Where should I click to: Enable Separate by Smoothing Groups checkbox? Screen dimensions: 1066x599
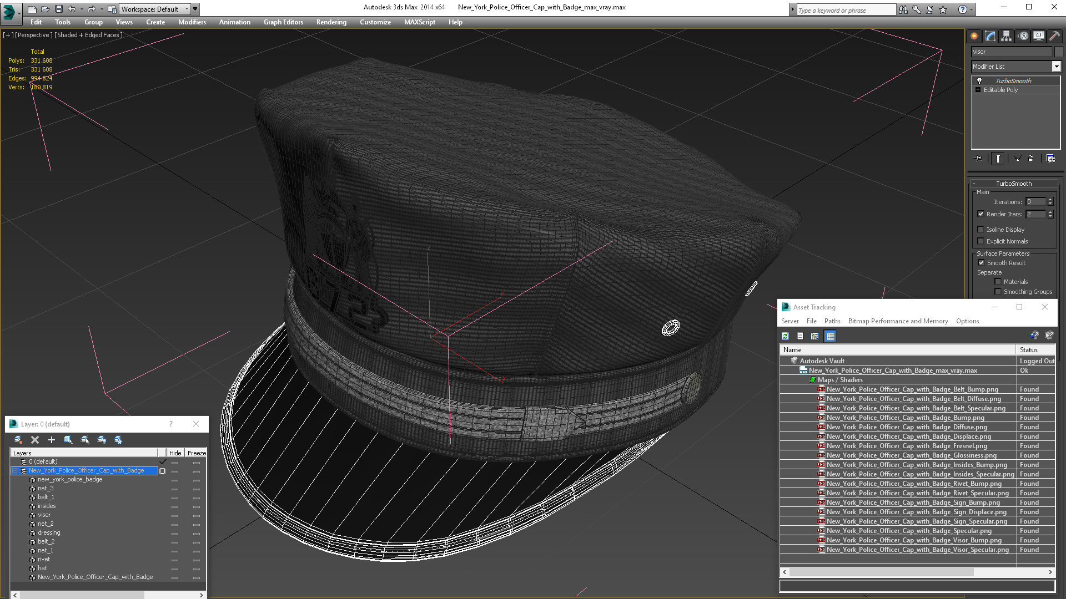pos(998,292)
